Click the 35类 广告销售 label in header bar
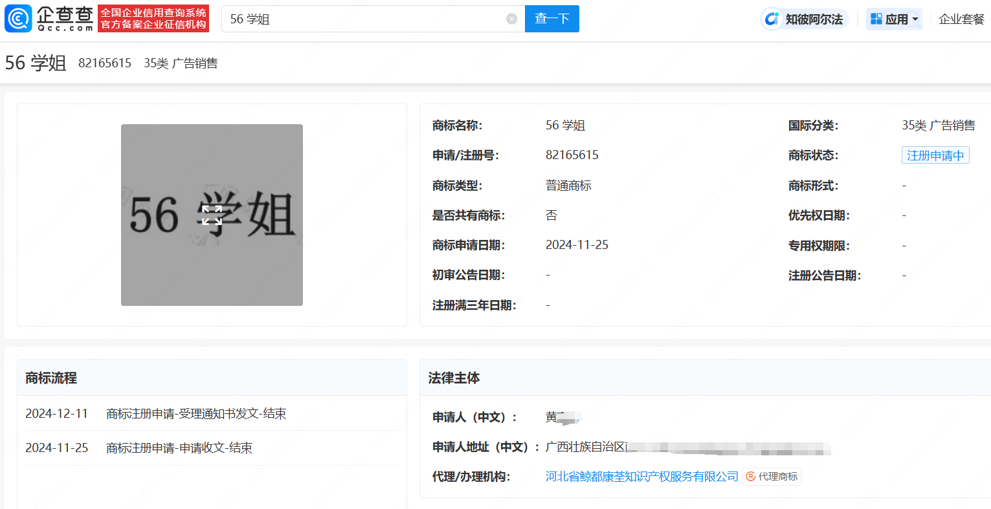 [181, 63]
